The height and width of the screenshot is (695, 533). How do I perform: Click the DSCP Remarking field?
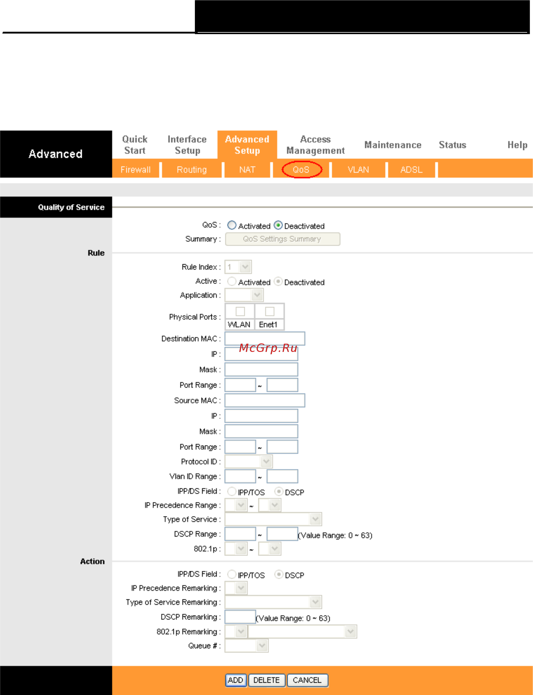240,616
